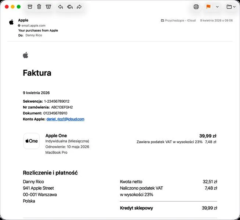
Task: Select the move-to-folder icon
Action: pyautogui.click(x=229, y=7)
